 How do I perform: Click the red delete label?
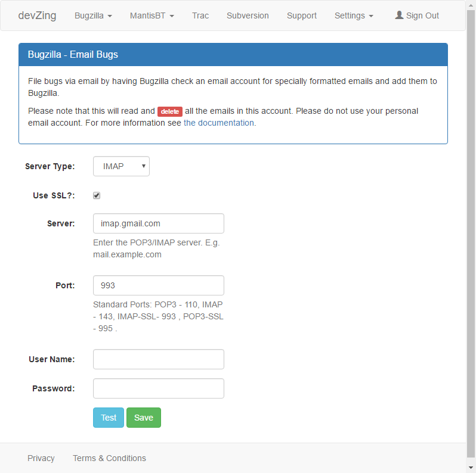[x=169, y=111]
